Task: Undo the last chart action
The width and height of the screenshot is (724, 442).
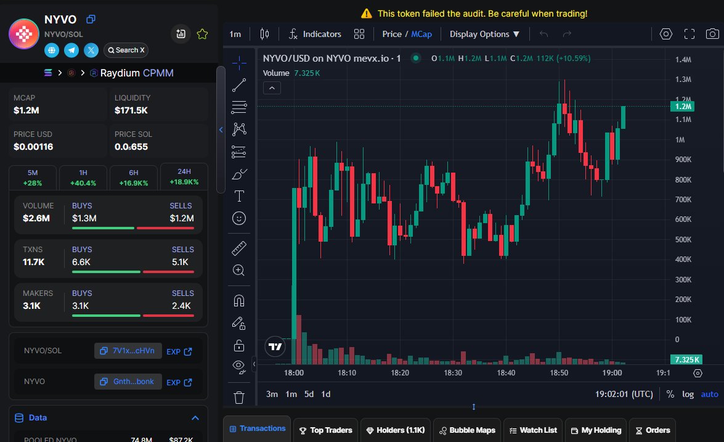Action: tap(544, 34)
